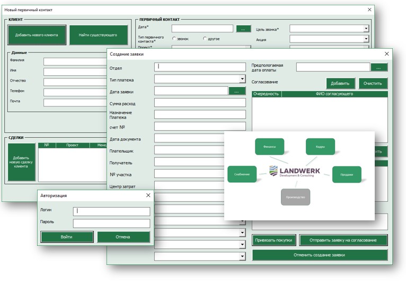
Task: Click 'Добавить' button in Согласование section
Action: tap(340, 83)
